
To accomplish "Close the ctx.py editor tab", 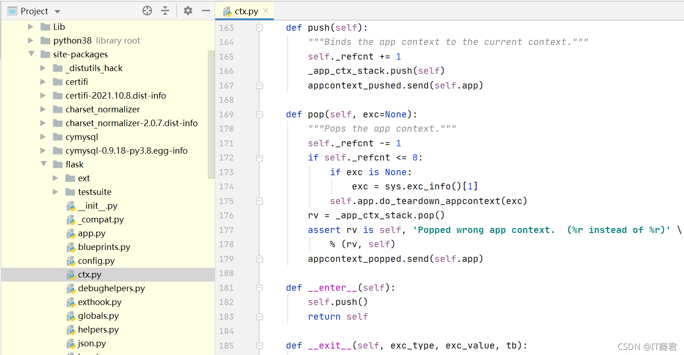I will (x=266, y=11).
